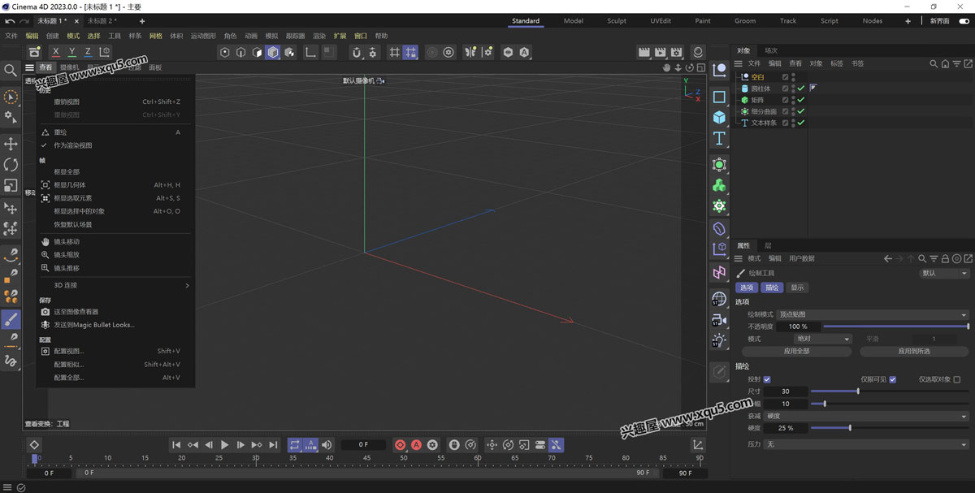Toggle green checkmark of 圆柱体 object

[801, 89]
